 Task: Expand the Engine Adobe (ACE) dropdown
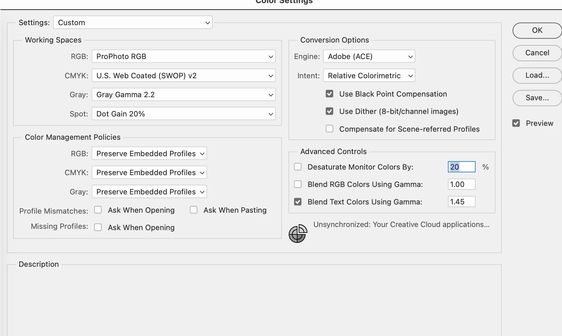[369, 56]
